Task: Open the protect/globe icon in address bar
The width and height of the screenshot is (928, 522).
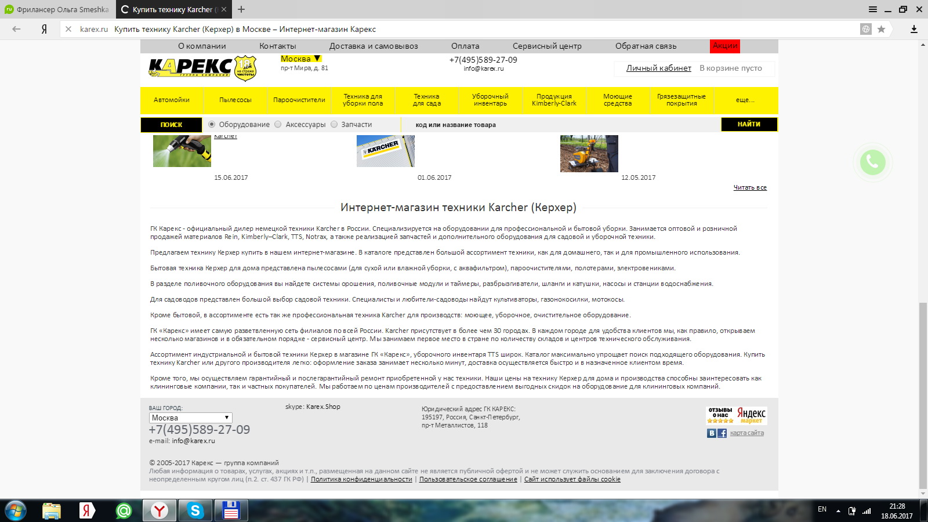Action: coord(865,29)
